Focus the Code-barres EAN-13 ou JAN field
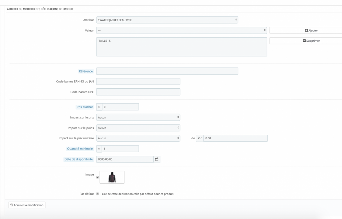The width and height of the screenshot is (342, 219). 138,81
